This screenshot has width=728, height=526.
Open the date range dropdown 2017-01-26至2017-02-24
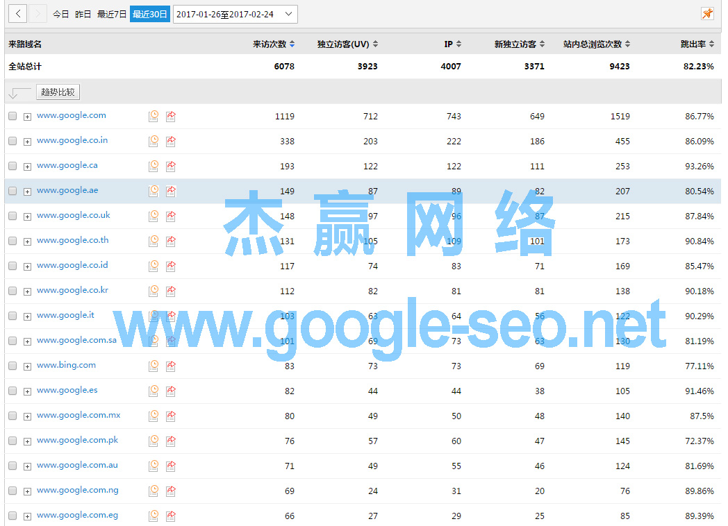point(235,14)
